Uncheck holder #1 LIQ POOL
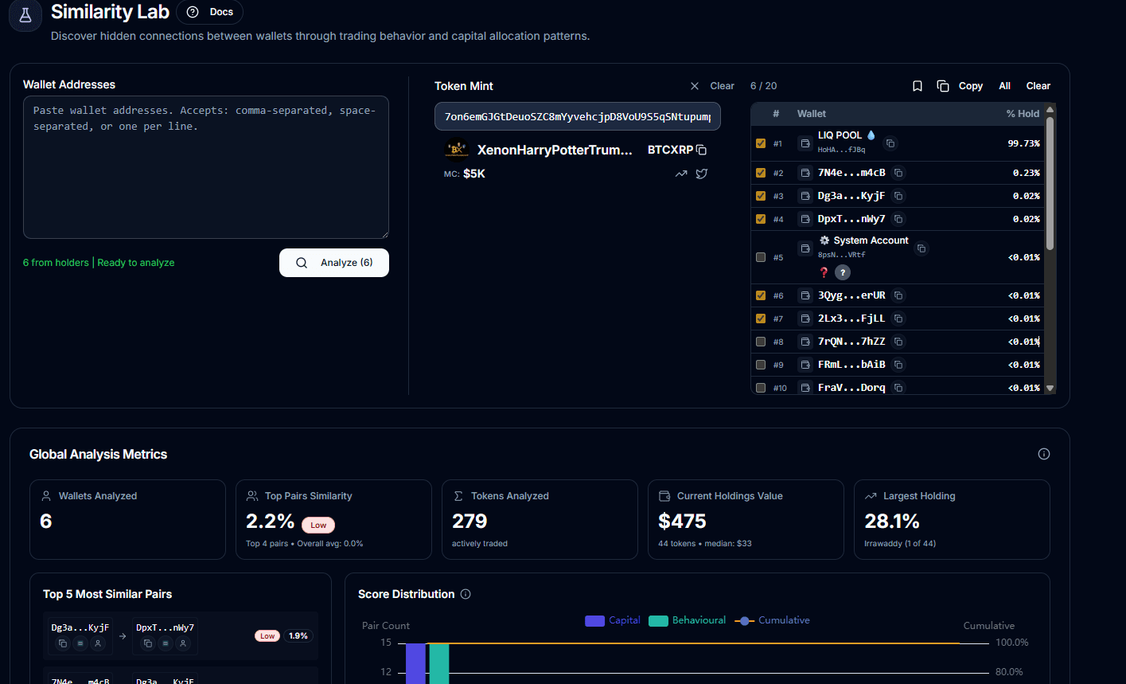1126x684 pixels. [760, 143]
